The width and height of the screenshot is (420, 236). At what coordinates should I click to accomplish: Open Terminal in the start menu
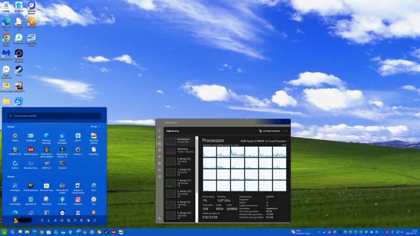62,165
